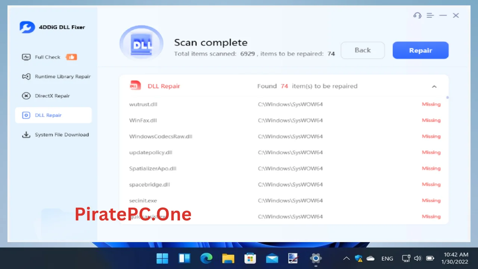Switch to the Full Check tab
This screenshot has height=269, width=478.
[x=53, y=57]
